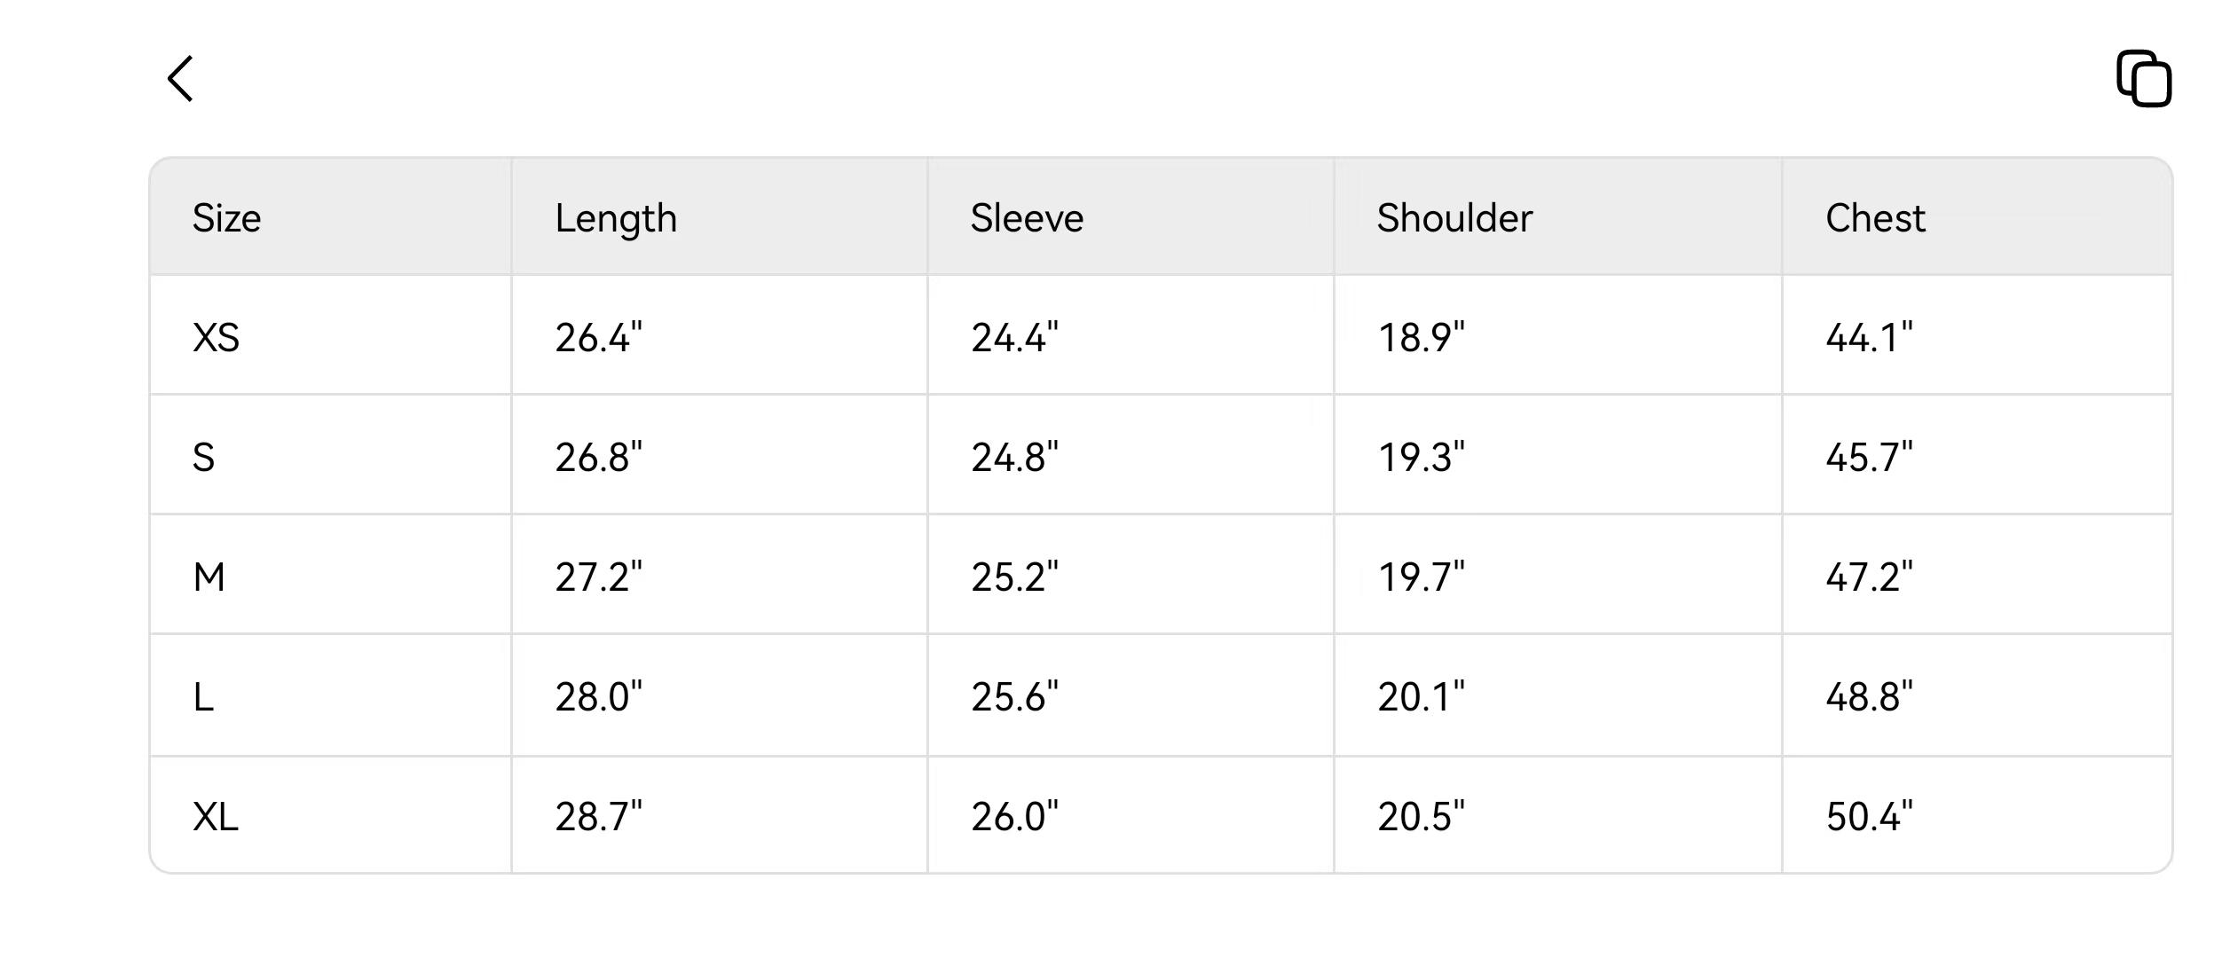Select the M size row label
This screenshot has width=2222, height=958.
pos(209,577)
